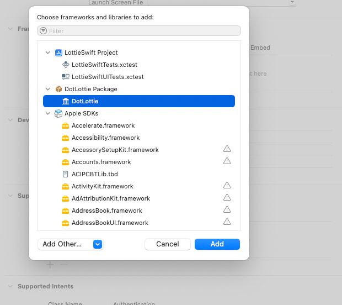Click the LottieSwift Project Xcode icon

(x=58, y=52)
